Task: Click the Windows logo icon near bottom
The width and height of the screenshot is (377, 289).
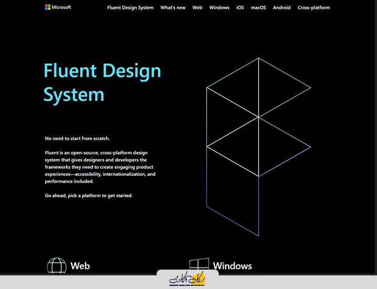Action: [199, 265]
